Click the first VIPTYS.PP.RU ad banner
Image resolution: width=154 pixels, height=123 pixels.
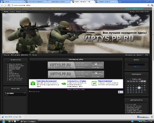76,65
